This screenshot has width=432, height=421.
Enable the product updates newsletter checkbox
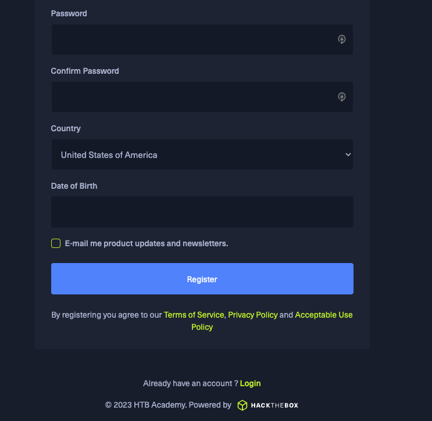pyautogui.click(x=56, y=243)
